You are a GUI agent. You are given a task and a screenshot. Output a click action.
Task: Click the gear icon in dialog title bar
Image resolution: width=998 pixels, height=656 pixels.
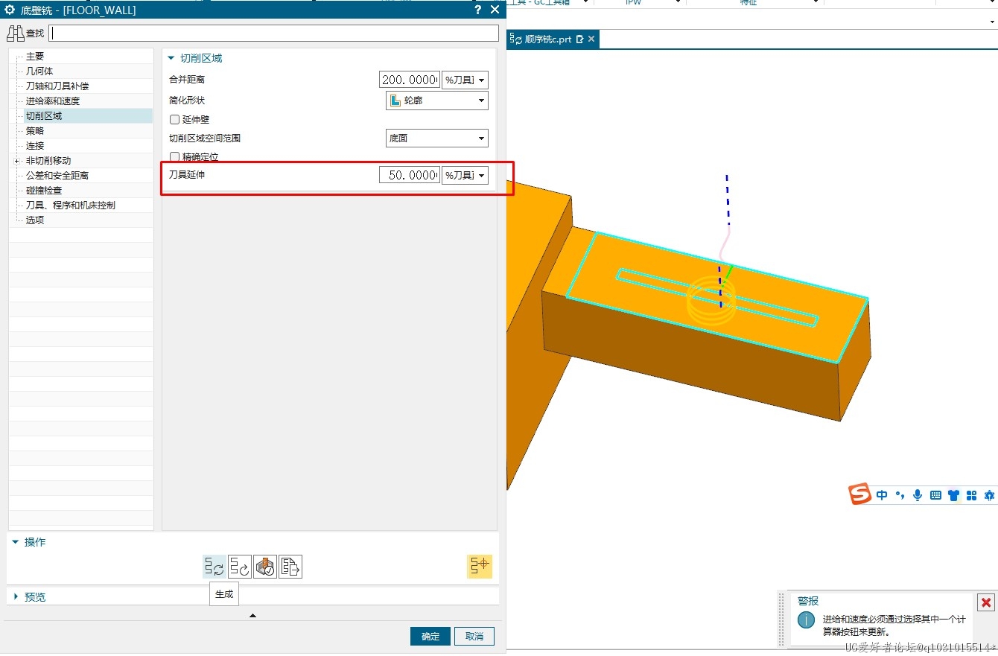tap(10, 10)
